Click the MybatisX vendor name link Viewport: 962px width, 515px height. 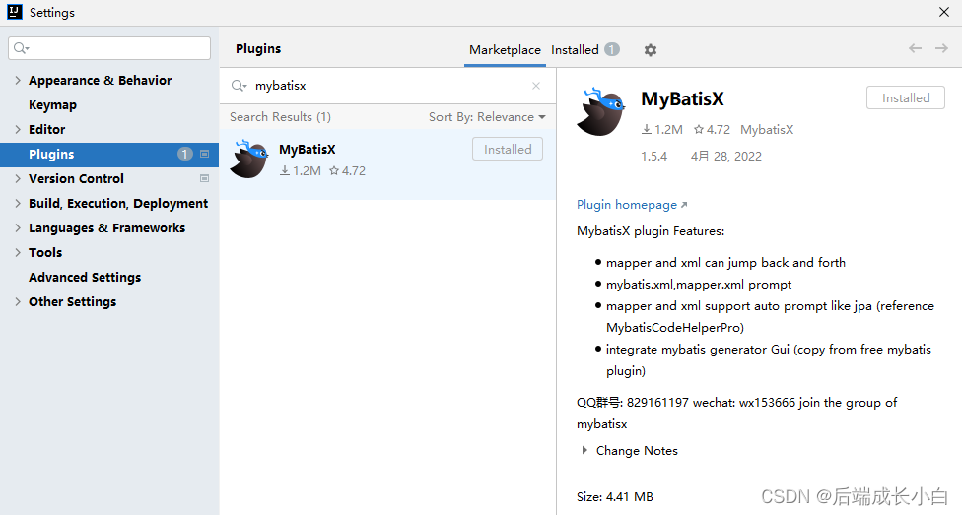tap(767, 130)
